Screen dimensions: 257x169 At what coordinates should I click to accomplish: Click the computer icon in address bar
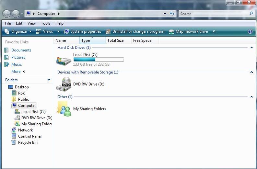28,14
